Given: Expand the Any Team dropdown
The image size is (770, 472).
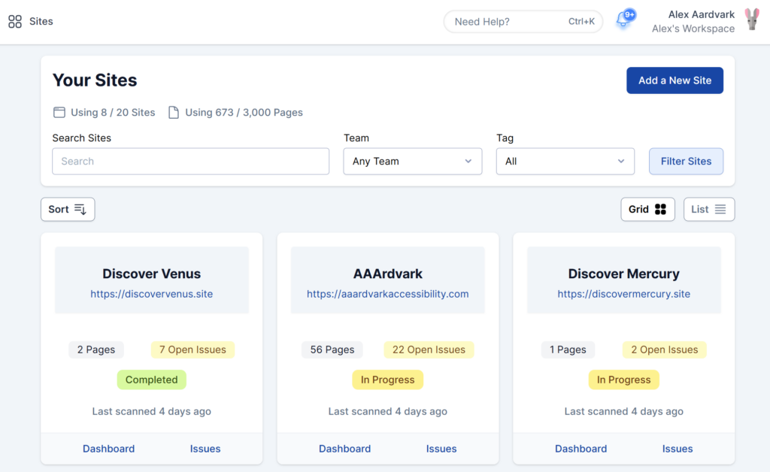Looking at the screenshot, I should tap(412, 162).
